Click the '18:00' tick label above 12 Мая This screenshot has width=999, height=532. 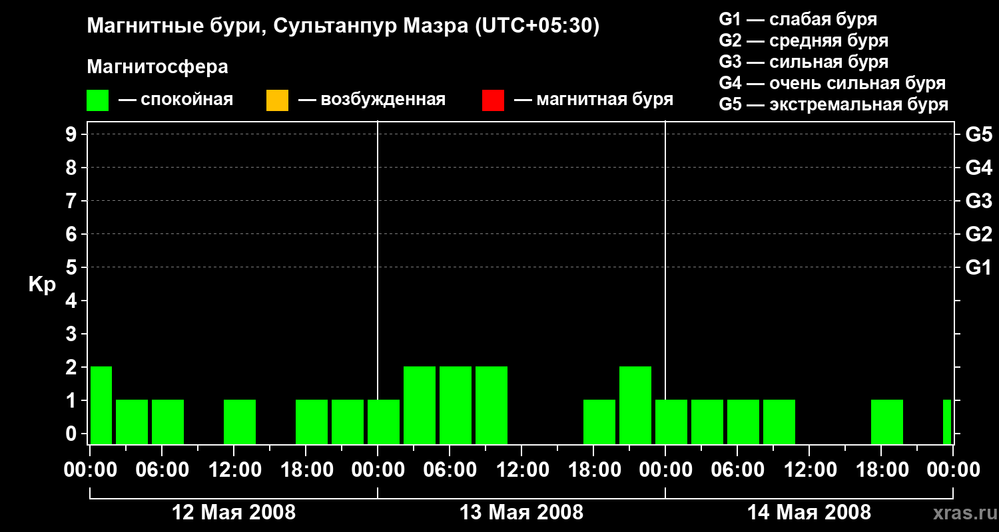(306, 470)
